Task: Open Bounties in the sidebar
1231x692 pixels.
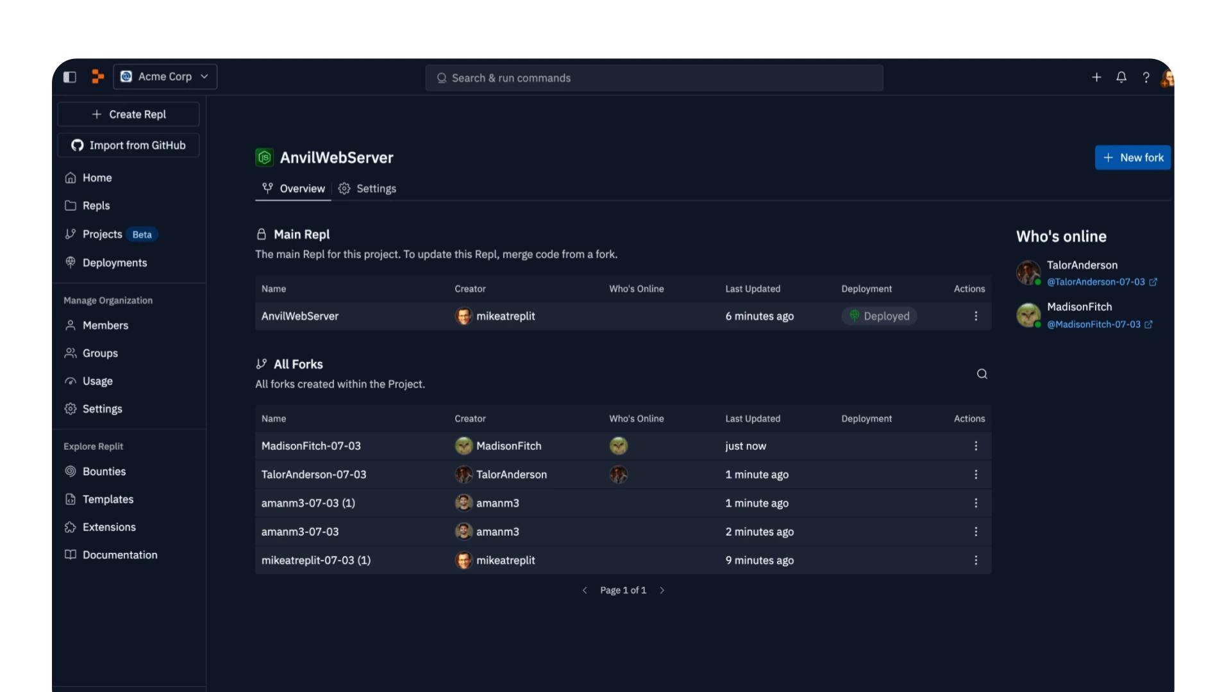Action: [104, 472]
